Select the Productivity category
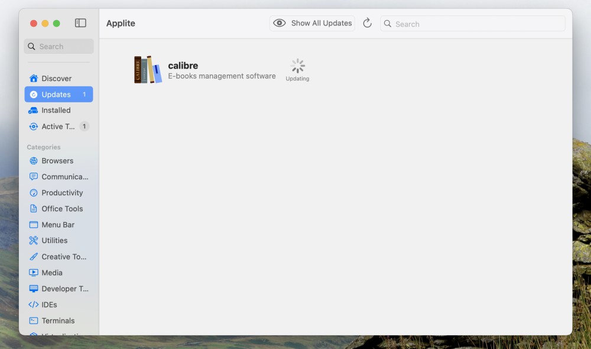The image size is (591, 349). pos(59,193)
